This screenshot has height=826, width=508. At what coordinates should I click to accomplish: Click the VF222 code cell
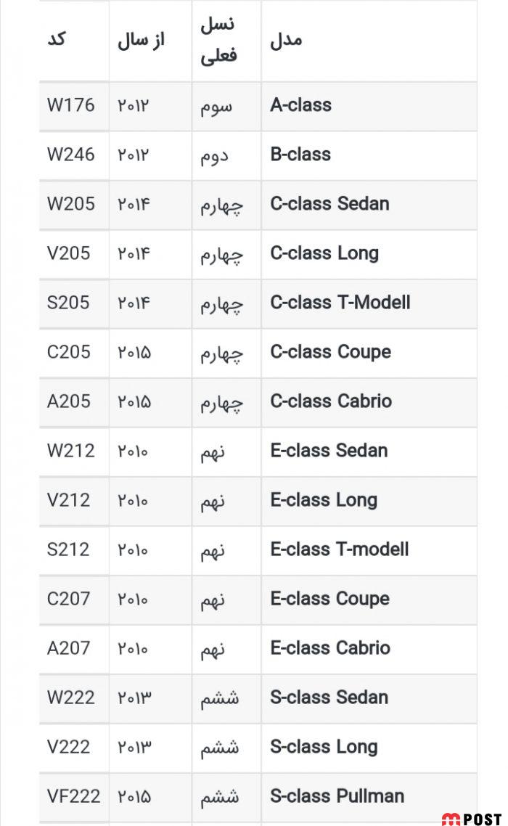pos(74,796)
